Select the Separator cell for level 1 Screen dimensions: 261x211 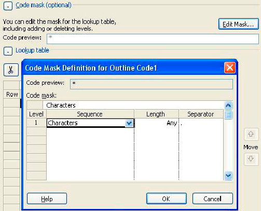201,123
